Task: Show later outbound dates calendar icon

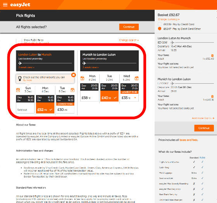Action: coord(72,90)
